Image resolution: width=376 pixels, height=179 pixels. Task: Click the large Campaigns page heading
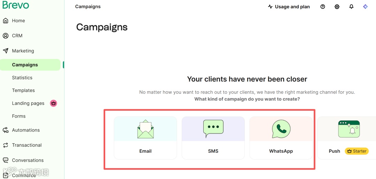(102, 27)
